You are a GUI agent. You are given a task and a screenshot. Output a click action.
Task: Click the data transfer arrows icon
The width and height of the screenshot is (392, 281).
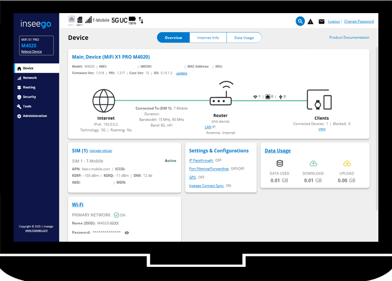pyautogui.click(x=141, y=20)
